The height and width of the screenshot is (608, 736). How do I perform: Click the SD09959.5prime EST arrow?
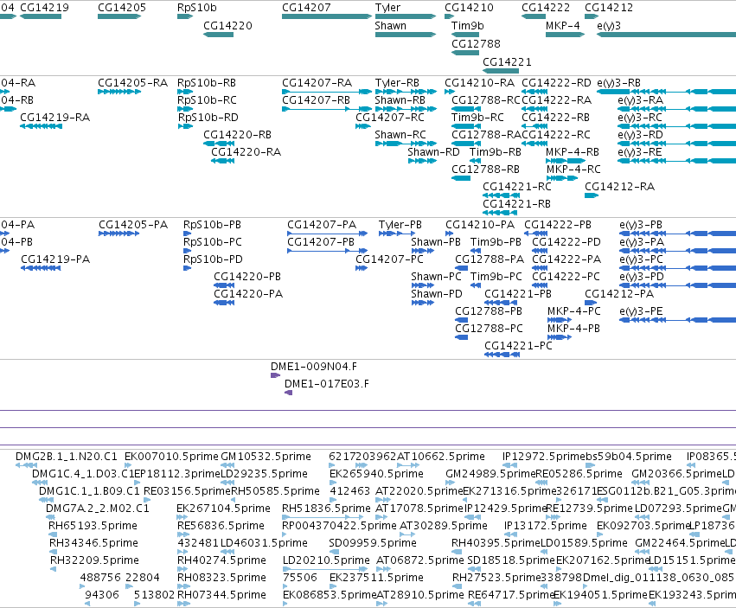point(333,552)
